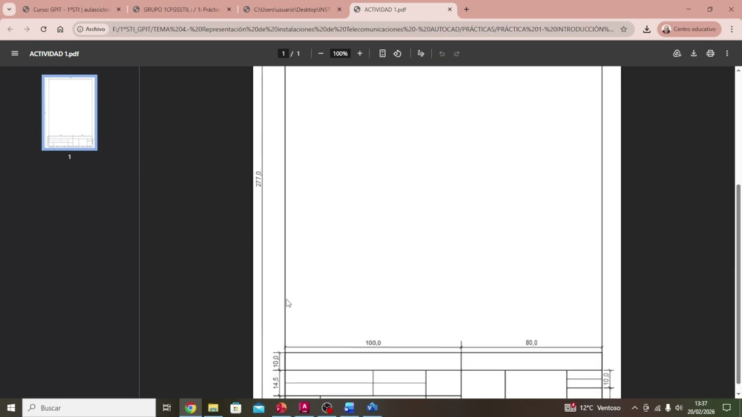Image resolution: width=742 pixels, height=417 pixels.
Task: Click the file URL address bar
Action: (x=363, y=29)
